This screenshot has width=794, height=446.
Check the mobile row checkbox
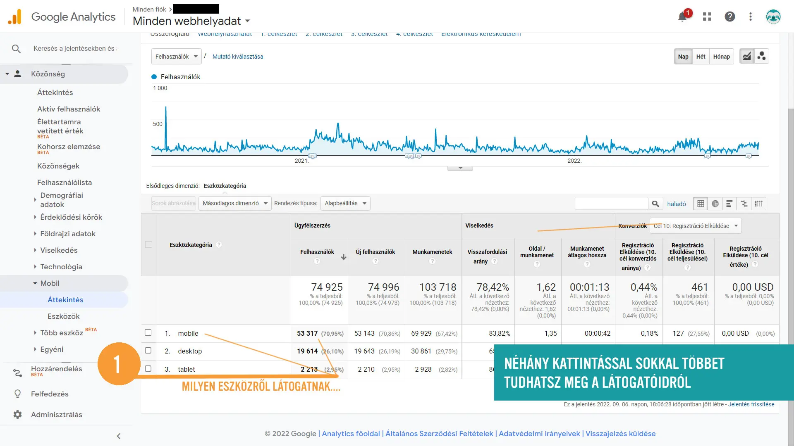148,333
